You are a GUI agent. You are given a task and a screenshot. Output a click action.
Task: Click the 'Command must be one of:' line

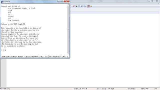coord(10,6)
